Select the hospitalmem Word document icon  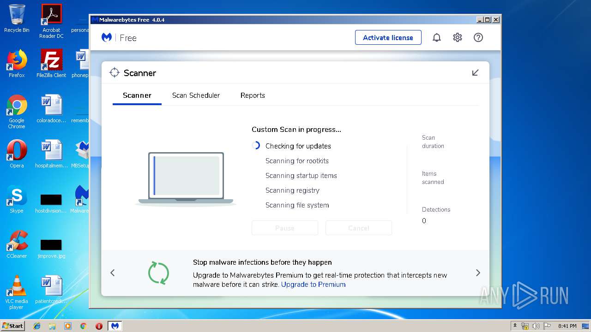point(51,154)
